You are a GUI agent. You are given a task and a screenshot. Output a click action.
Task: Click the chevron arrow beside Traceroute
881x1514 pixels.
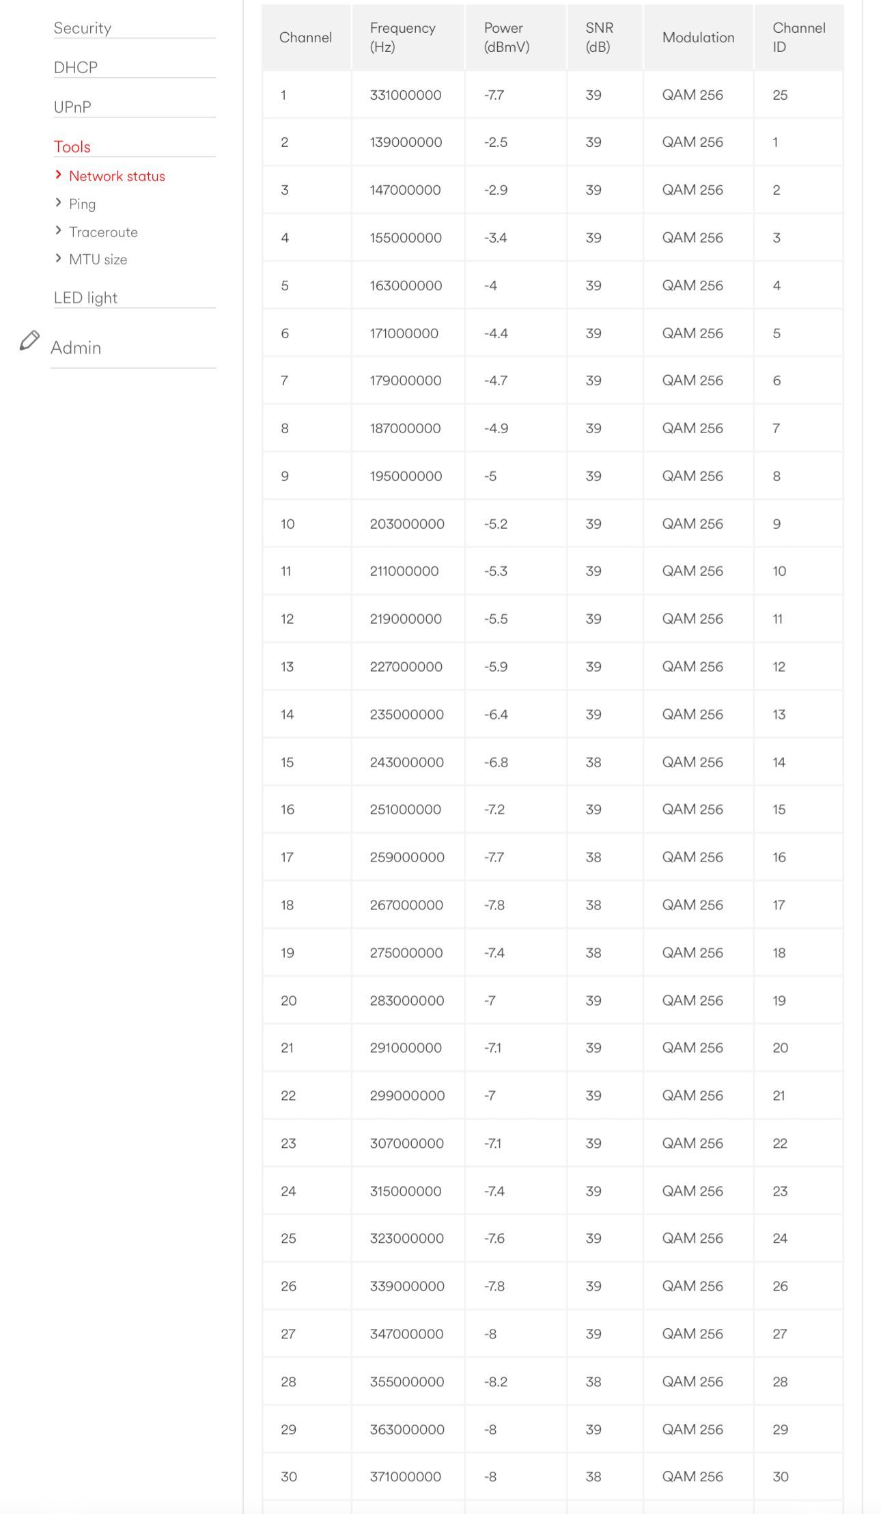(x=59, y=231)
